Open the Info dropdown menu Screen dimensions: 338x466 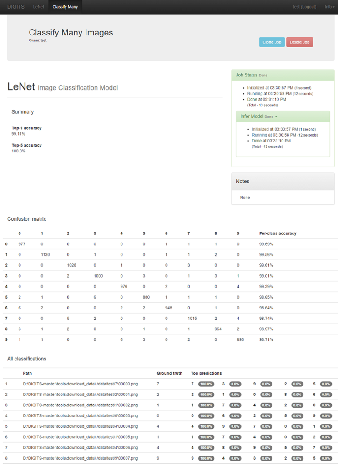(329, 7)
